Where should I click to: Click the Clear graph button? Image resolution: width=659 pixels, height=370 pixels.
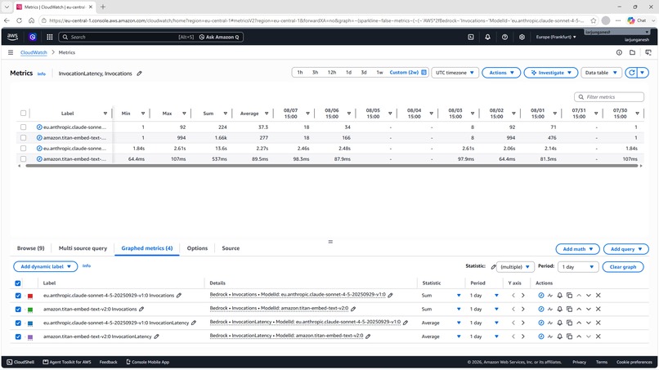coord(623,267)
